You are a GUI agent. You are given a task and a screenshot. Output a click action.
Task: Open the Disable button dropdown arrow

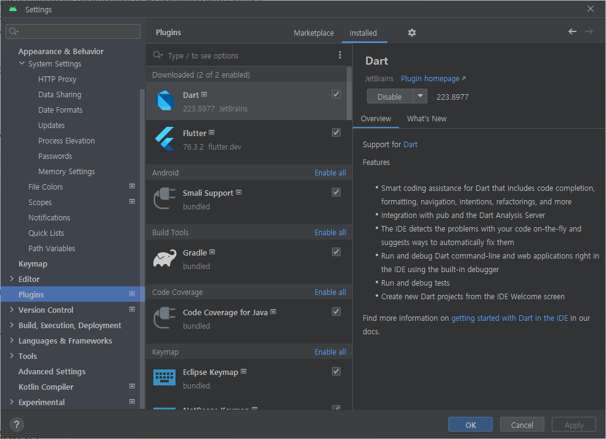tap(421, 96)
